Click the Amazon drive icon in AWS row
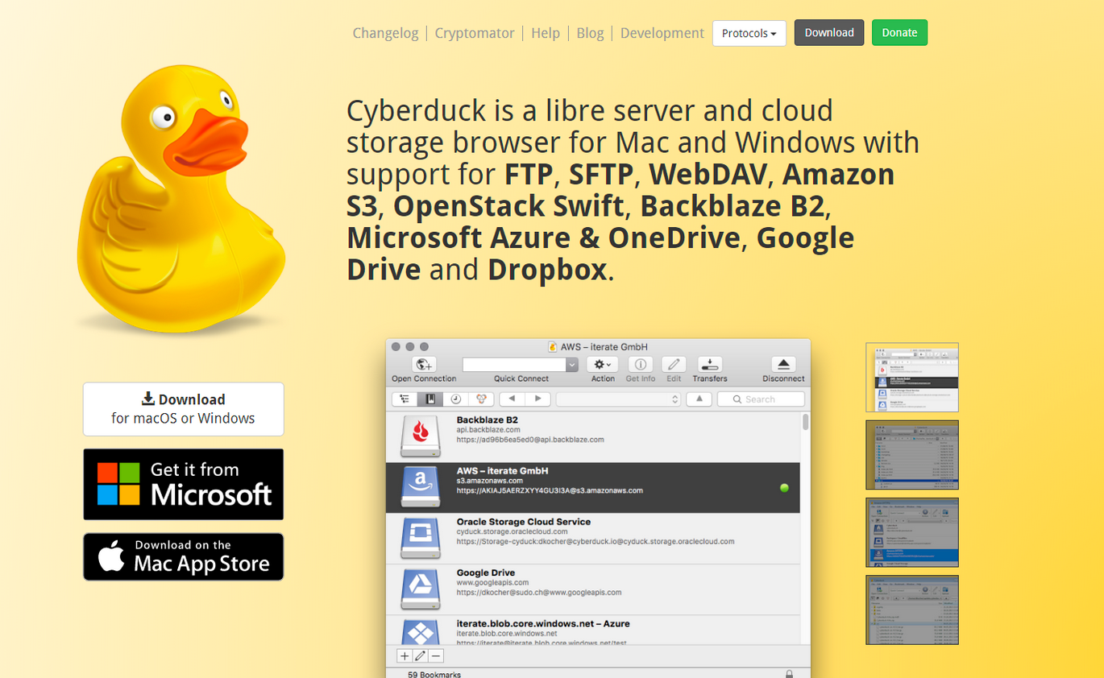The height and width of the screenshot is (678, 1104). click(421, 487)
